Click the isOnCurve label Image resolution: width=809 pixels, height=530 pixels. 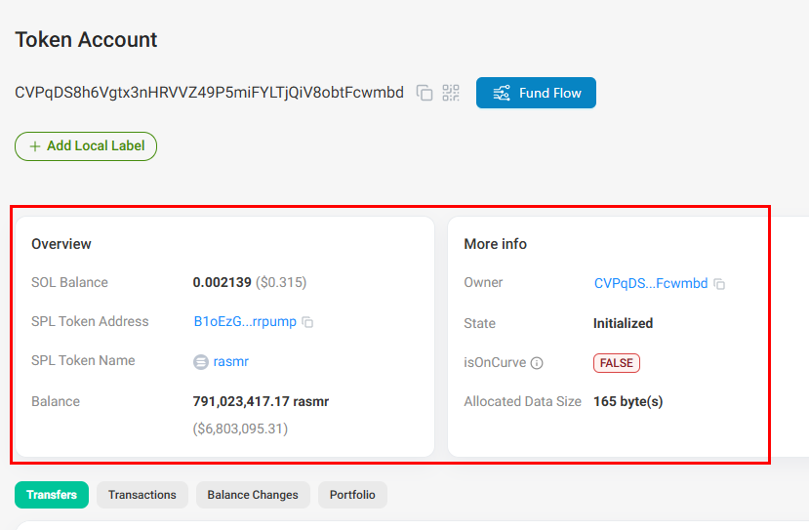[x=495, y=362]
